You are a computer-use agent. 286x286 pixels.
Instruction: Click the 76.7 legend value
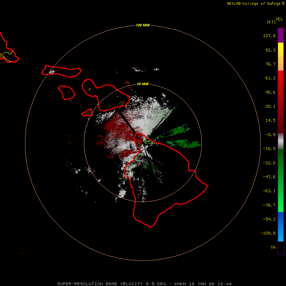[x=270, y=64]
